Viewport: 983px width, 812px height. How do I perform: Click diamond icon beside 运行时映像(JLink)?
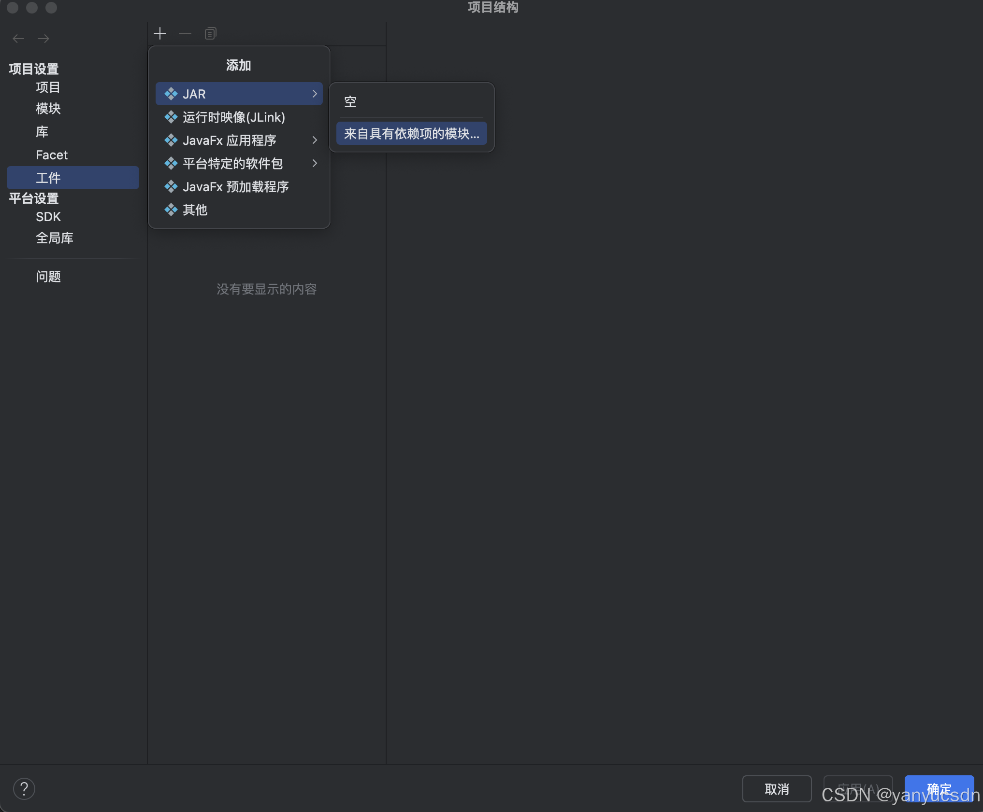coord(171,117)
